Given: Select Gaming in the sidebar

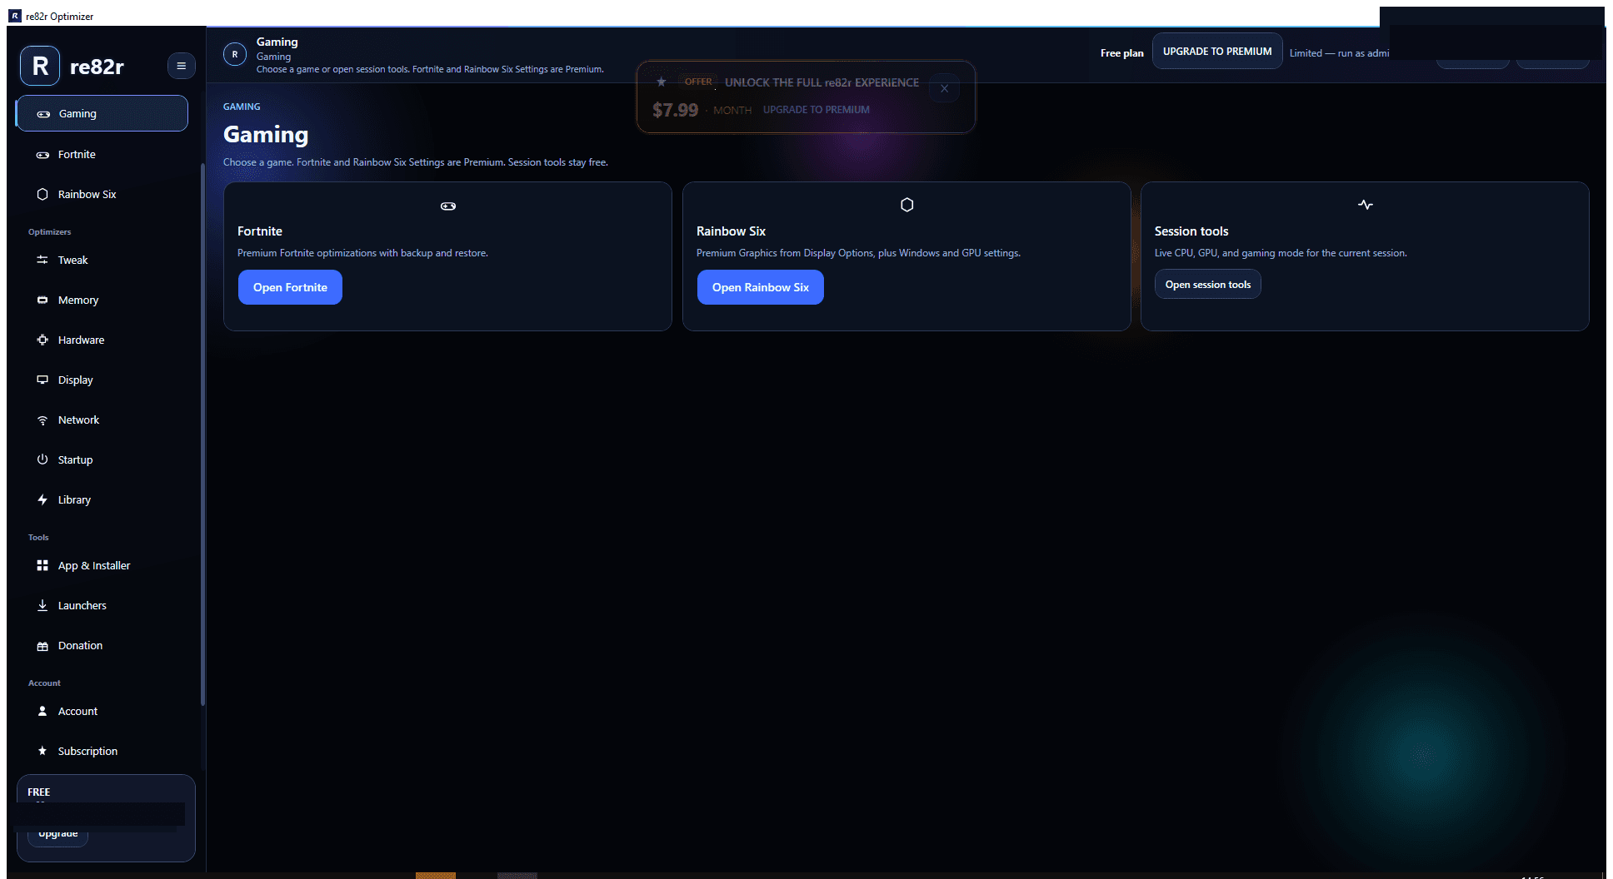Looking at the screenshot, I should tap(102, 113).
